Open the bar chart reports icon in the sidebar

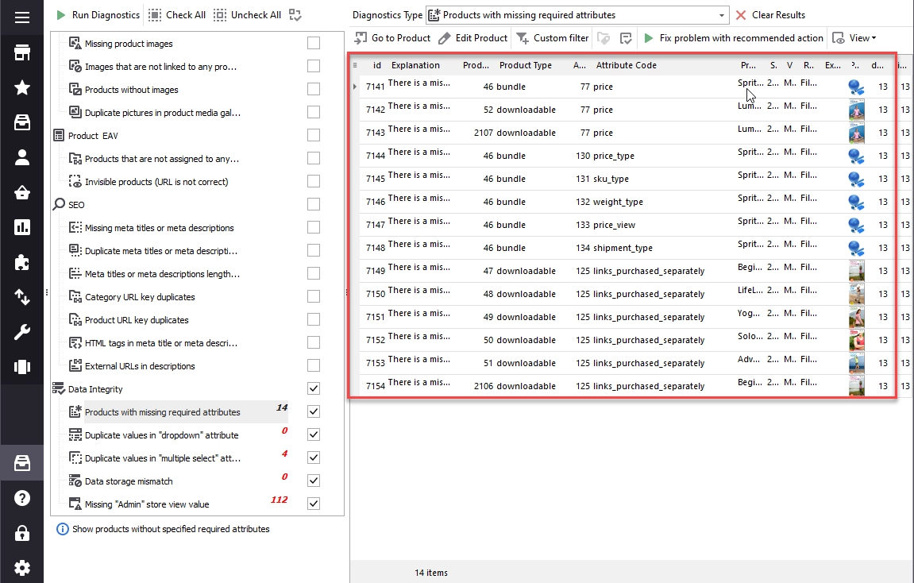(22, 227)
